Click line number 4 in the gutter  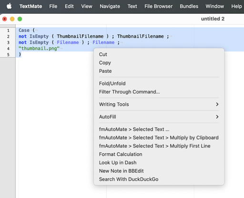coord(8,49)
